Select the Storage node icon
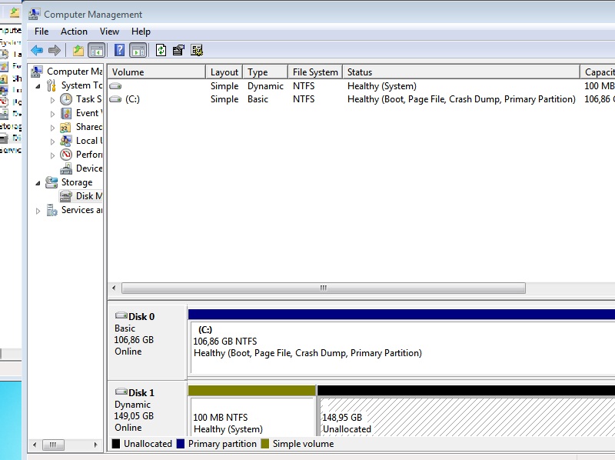This screenshot has height=460, width=615. [52, 182]
